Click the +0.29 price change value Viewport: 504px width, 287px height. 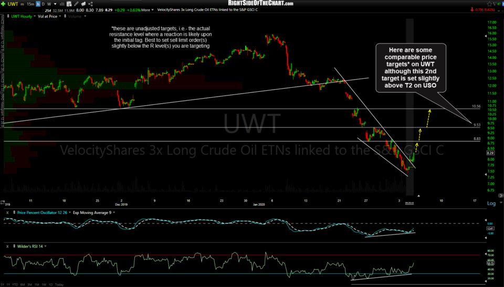click(x=120, y=10)
